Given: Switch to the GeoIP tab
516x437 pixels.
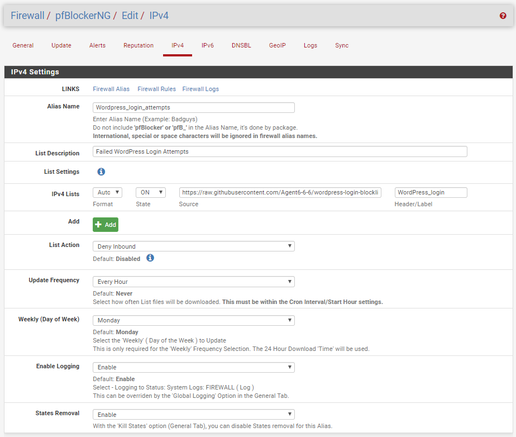Looking at the screenshot, I should tap(277, 46).
